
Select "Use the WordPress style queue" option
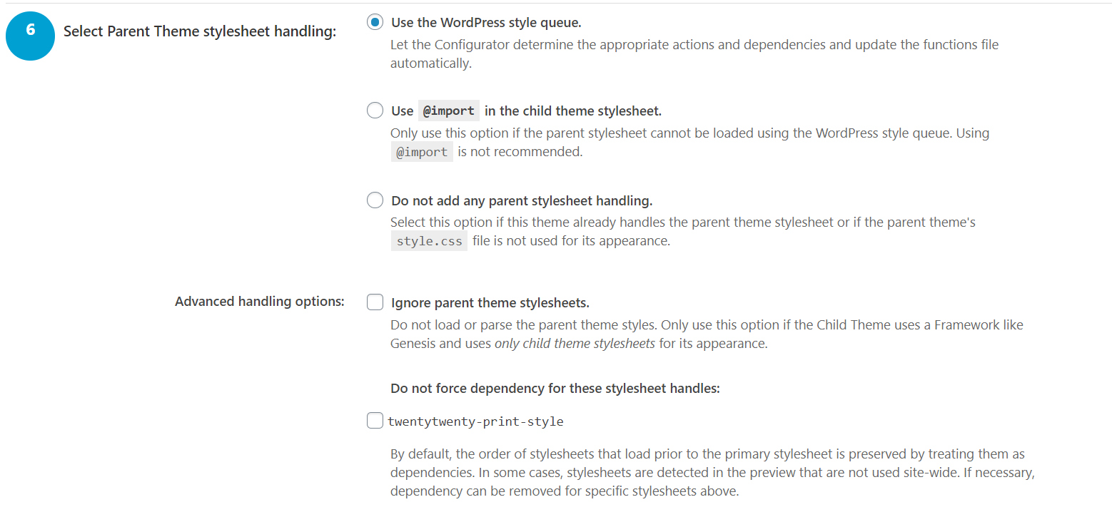click(375, 22)
